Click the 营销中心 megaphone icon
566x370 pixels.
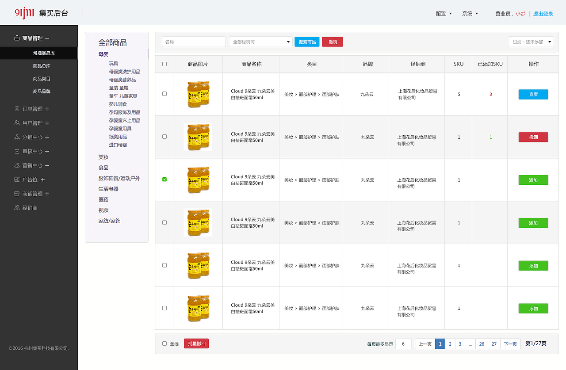point(17,165)
